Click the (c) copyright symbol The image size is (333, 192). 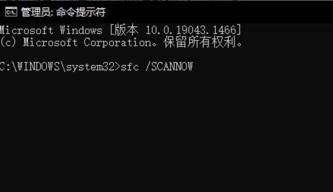(x=8, y=42)
